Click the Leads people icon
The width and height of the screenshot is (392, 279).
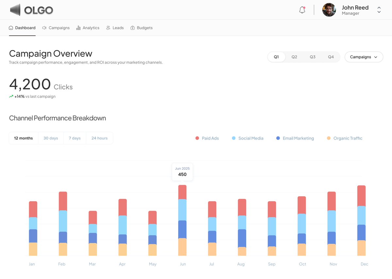tap(108, 28)
